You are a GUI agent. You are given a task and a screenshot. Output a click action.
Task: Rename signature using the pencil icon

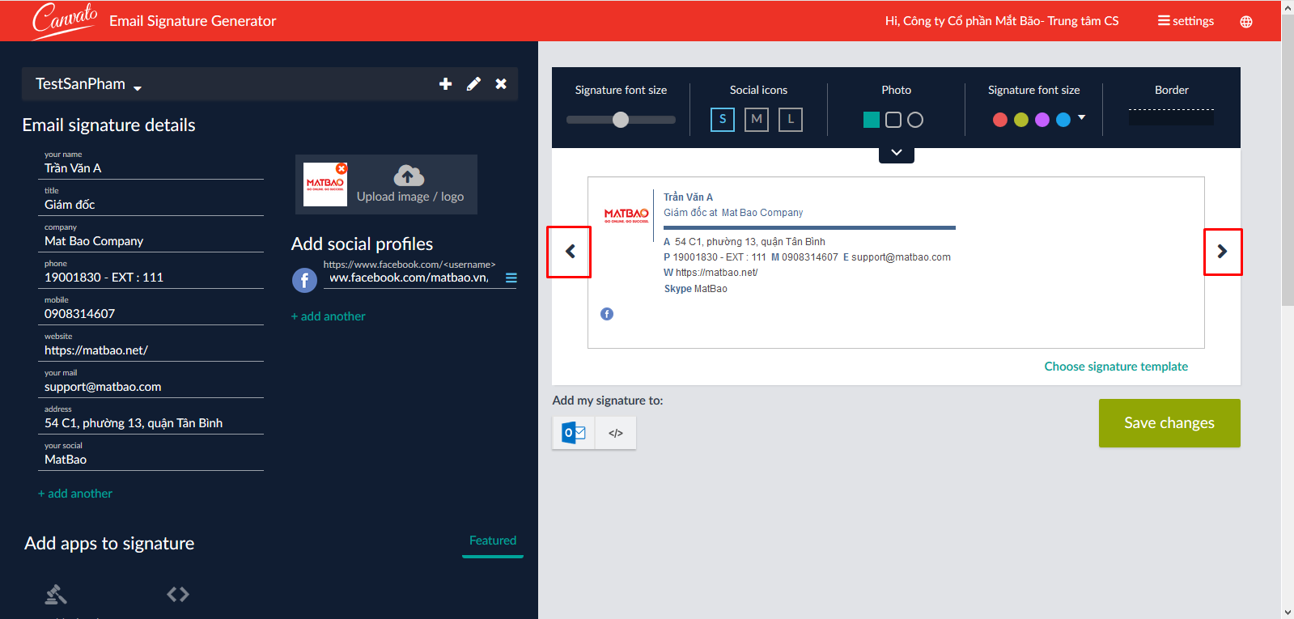473,83
